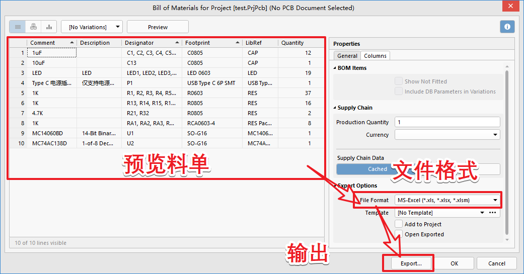This screenshot has width=524, height=274.
Task: Open the Template browse ellipsis button
Action: click(493, 213)
